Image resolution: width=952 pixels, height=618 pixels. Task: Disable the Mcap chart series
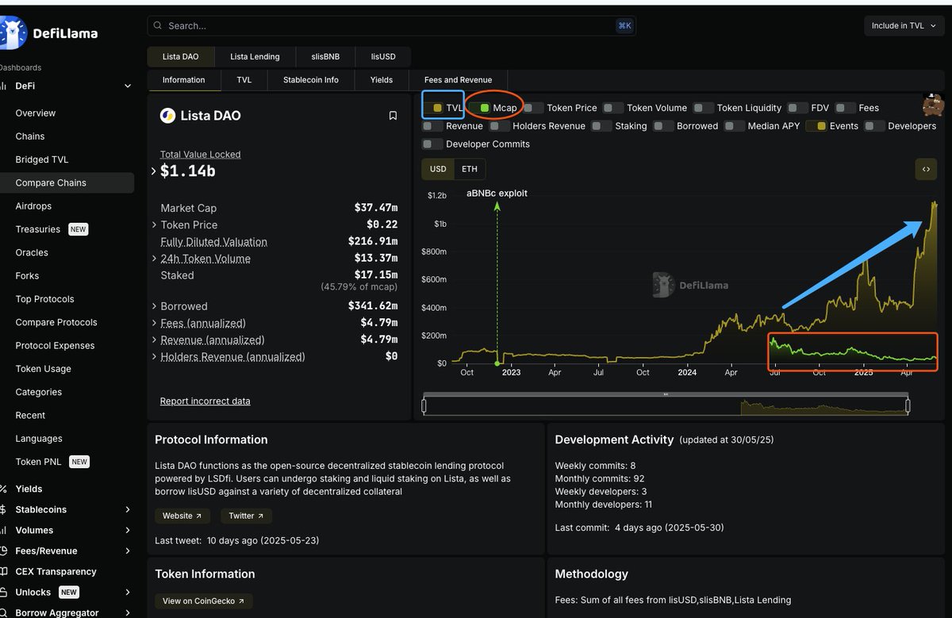tap(481, 108)
